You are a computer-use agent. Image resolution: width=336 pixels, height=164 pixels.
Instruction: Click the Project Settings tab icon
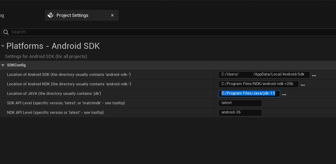point(51,15)
